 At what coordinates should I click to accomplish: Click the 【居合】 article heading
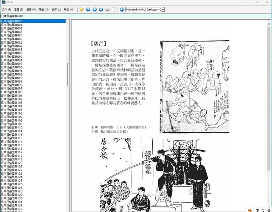98,44
